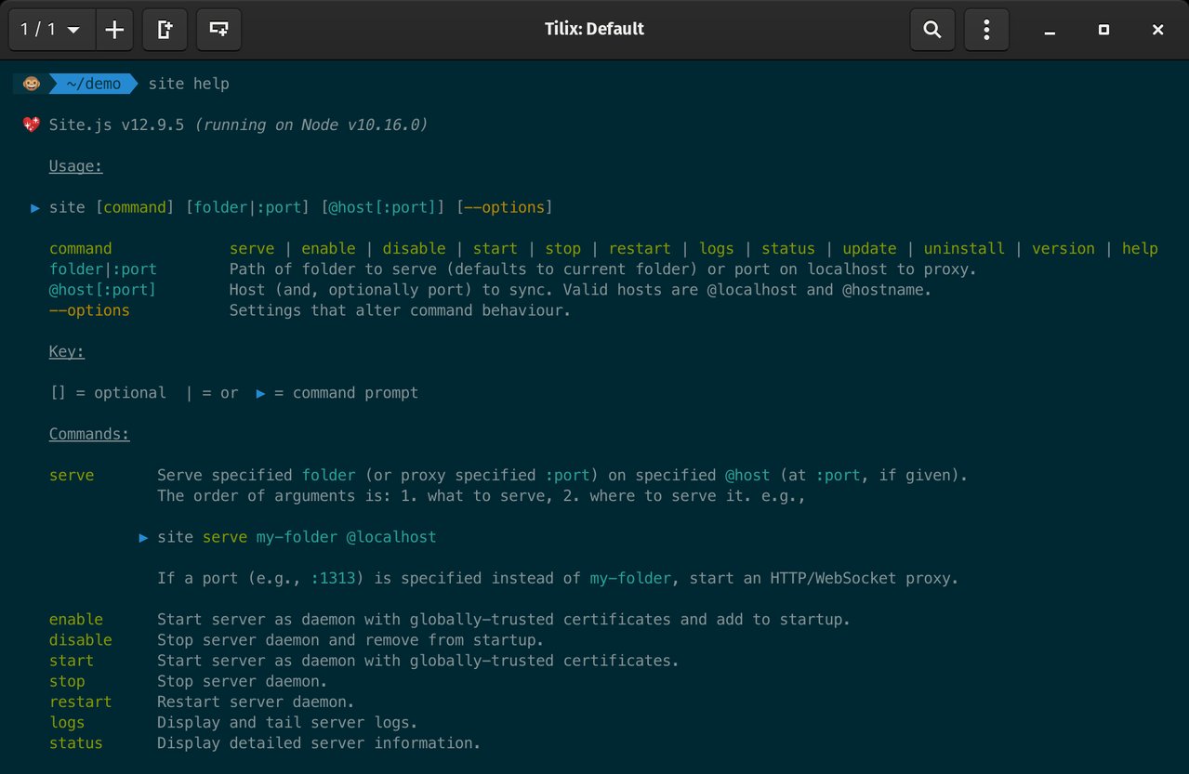This screenshot has width=1189, height=774.
Task: Add a new session with the plus button
Action: click(114, 30)
